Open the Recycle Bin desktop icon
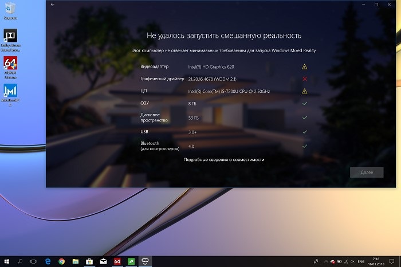Screen dimensions: 401x267 coord(10,11)
